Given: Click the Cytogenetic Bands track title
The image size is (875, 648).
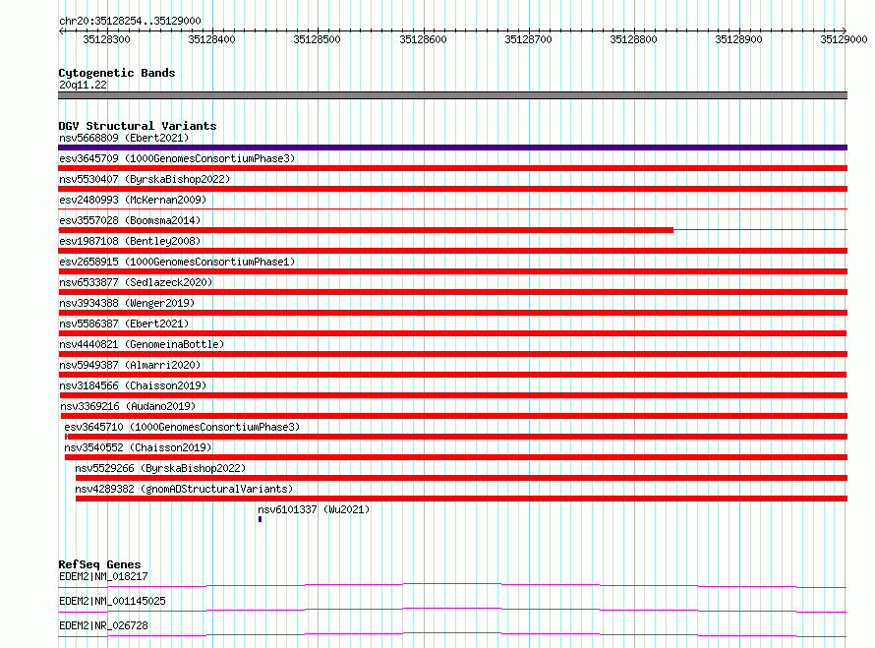Looking at the screenshot, I should click(x=117, y=73).
